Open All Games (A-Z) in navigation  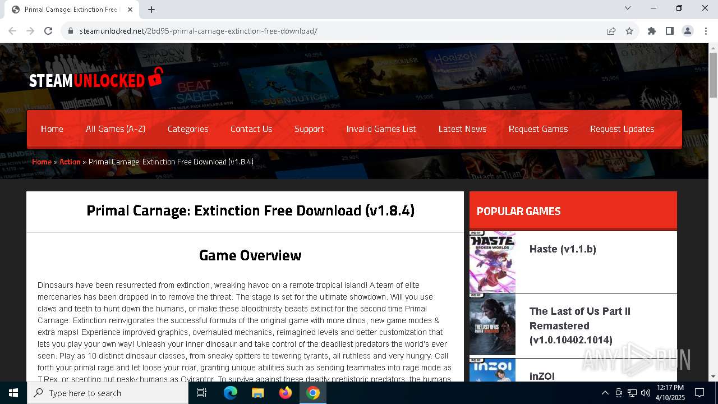tap(116, 129)
